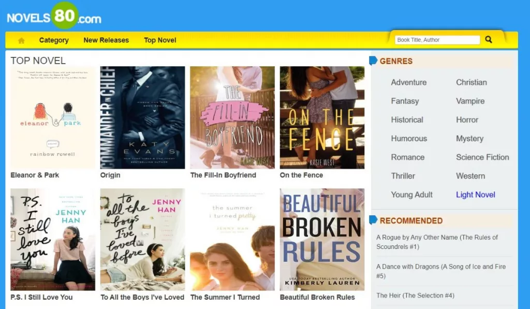The width and height of the screenshot is (530, 309).
Task: Open the Eleanor & Park book cover
Action: 53,117
